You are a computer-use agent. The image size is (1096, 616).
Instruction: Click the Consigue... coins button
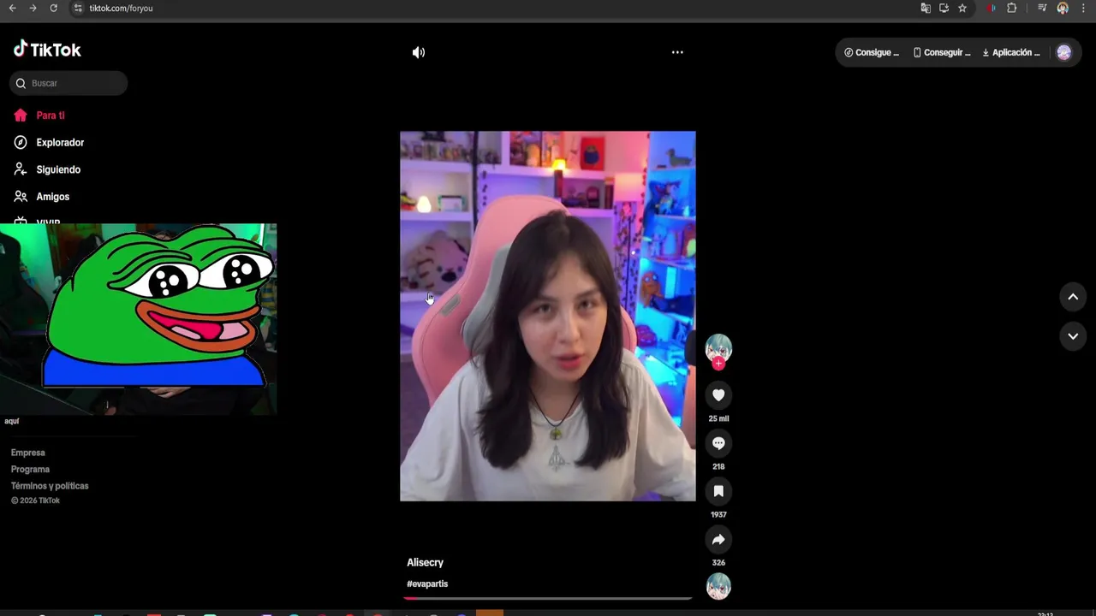[x=872, y=52]
